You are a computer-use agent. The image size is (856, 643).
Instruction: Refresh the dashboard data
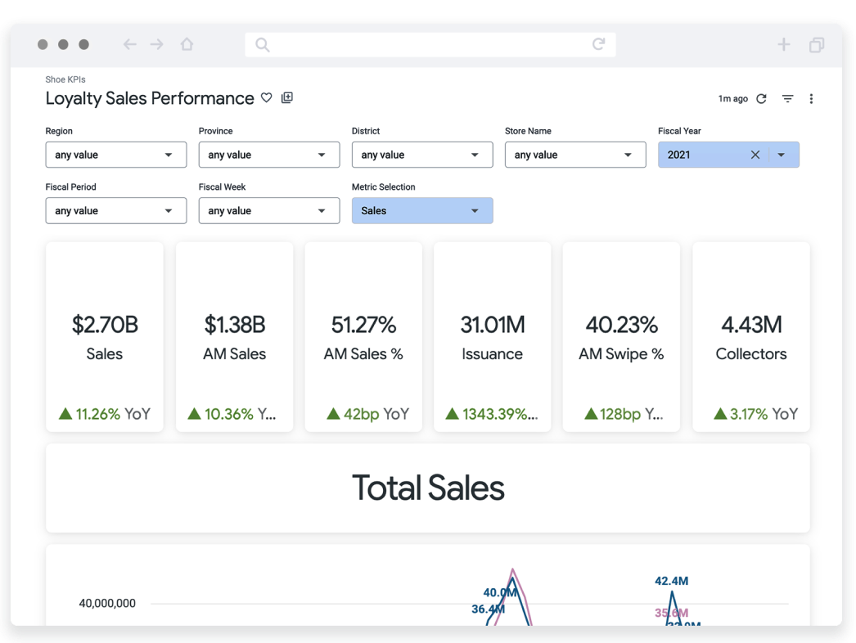(x=762, y=99)
